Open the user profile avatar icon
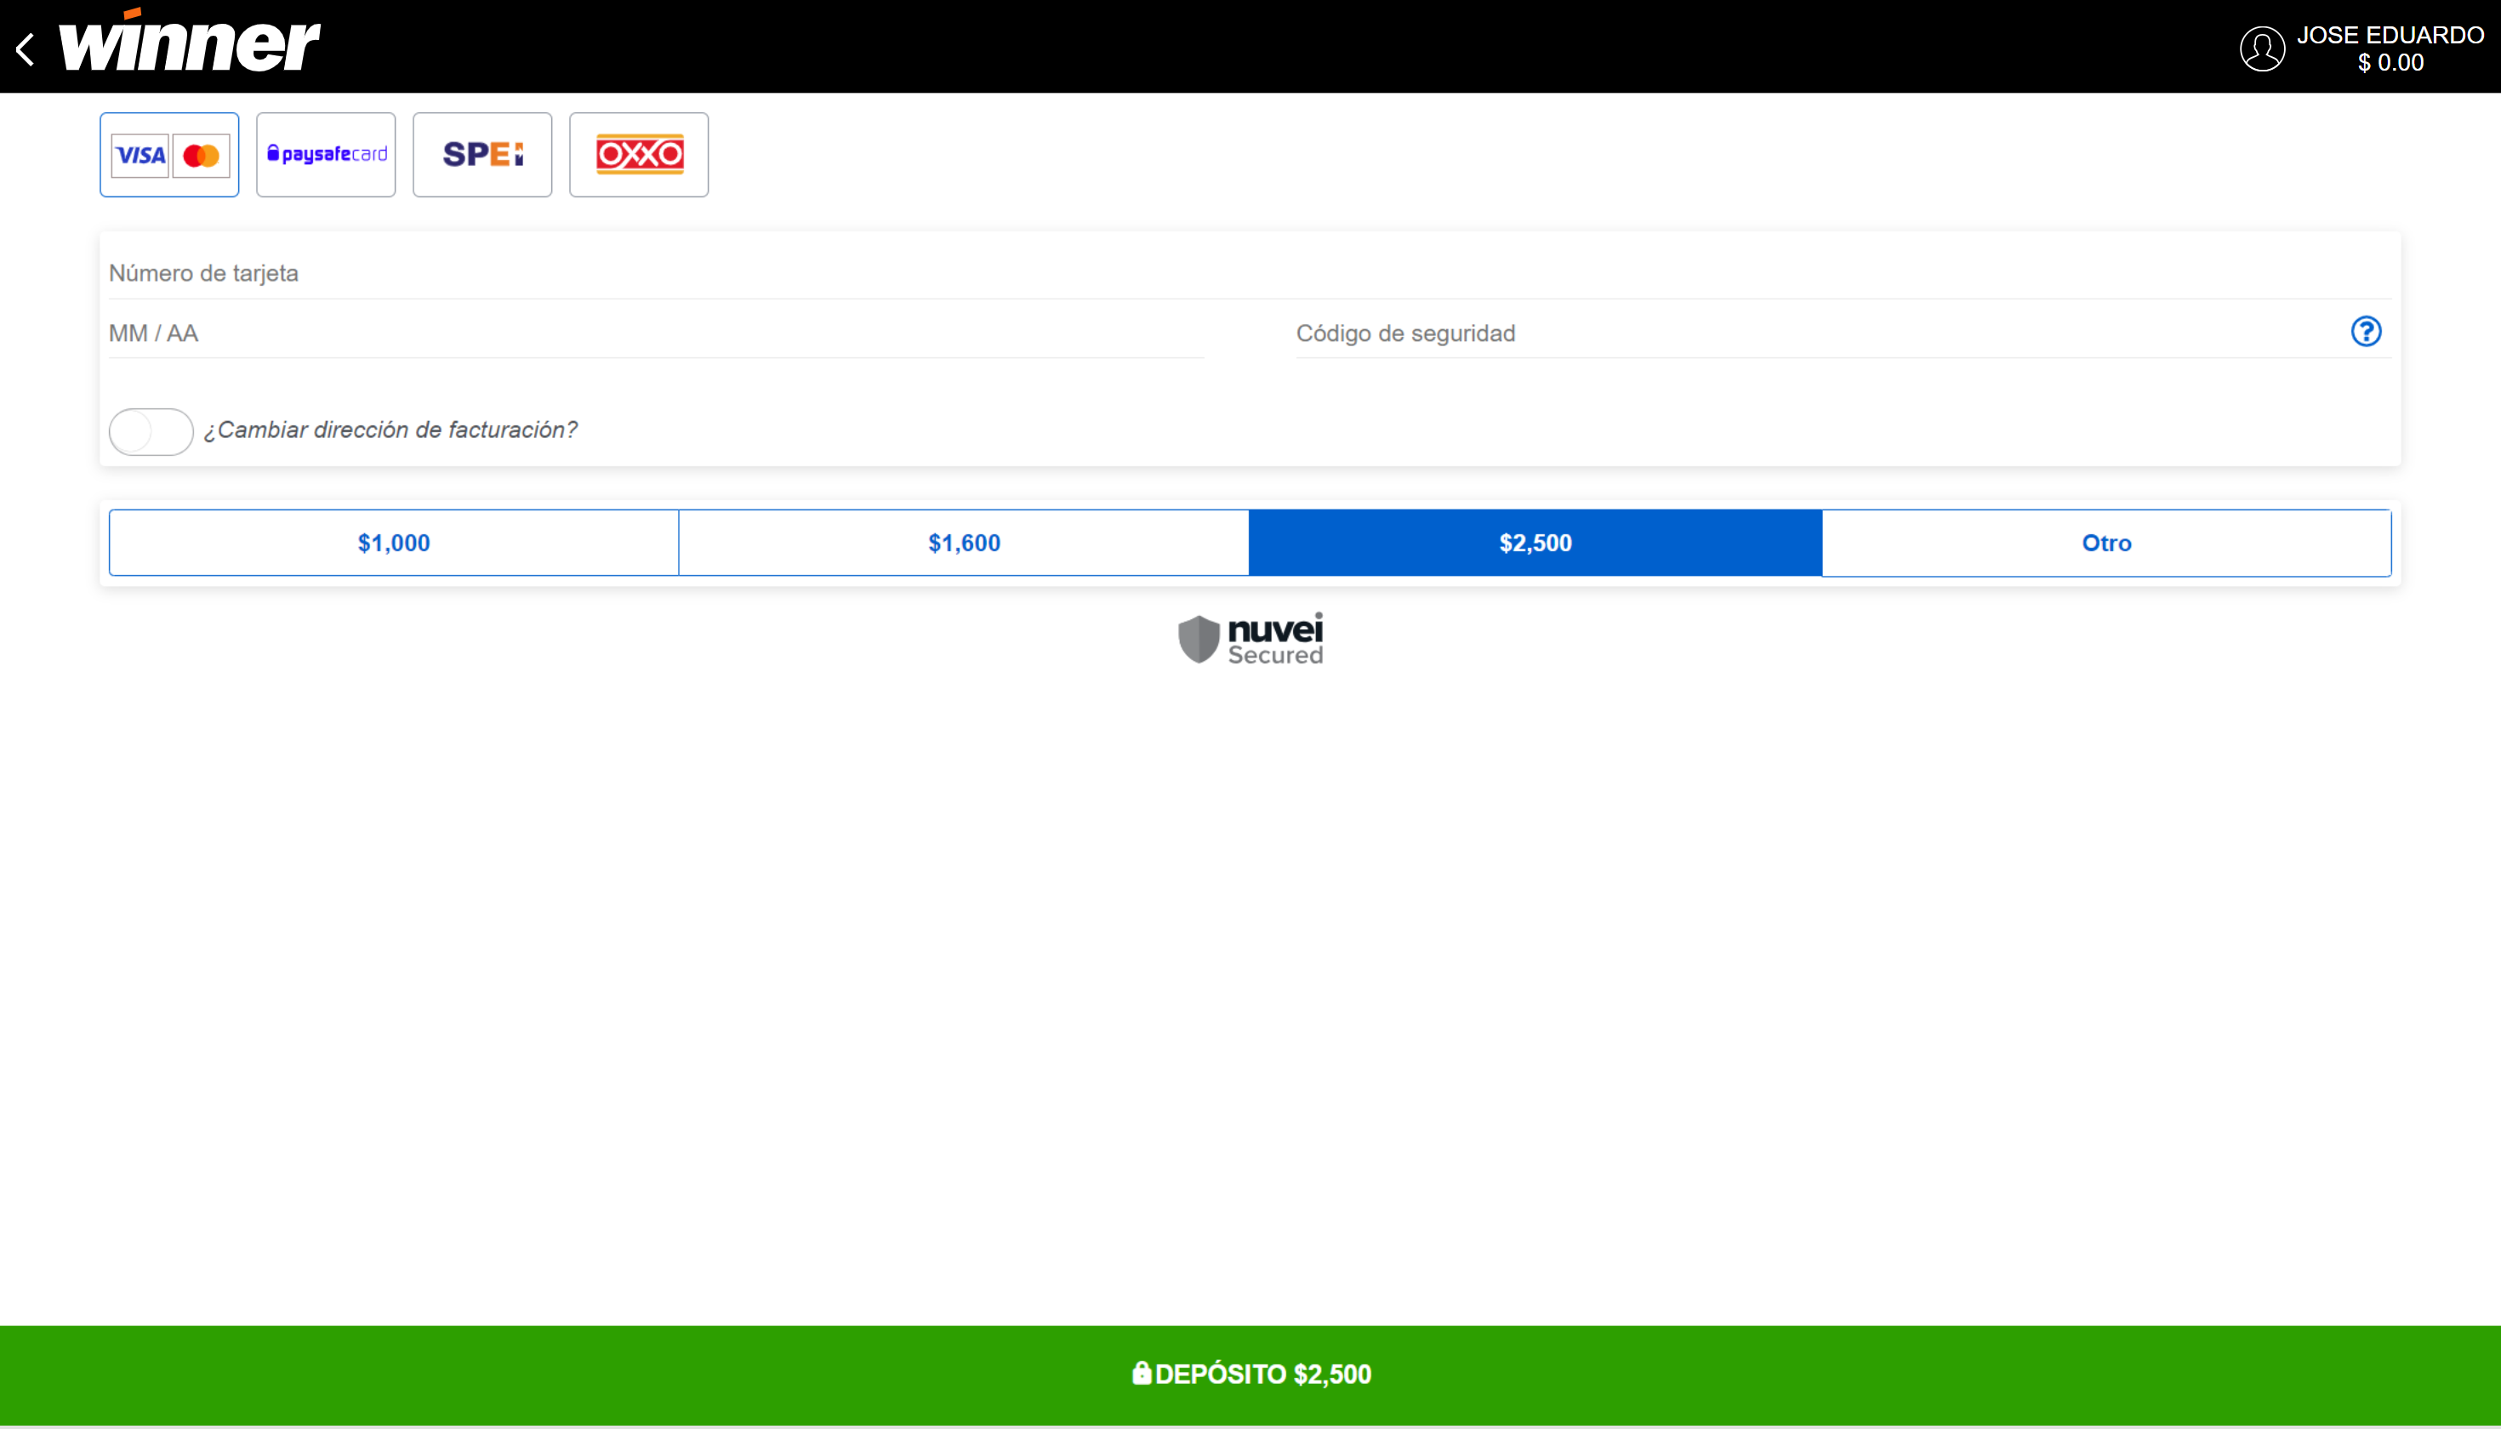Image resolution: width=2501 pixels, height=1429 pixels. pos(2261,49)
